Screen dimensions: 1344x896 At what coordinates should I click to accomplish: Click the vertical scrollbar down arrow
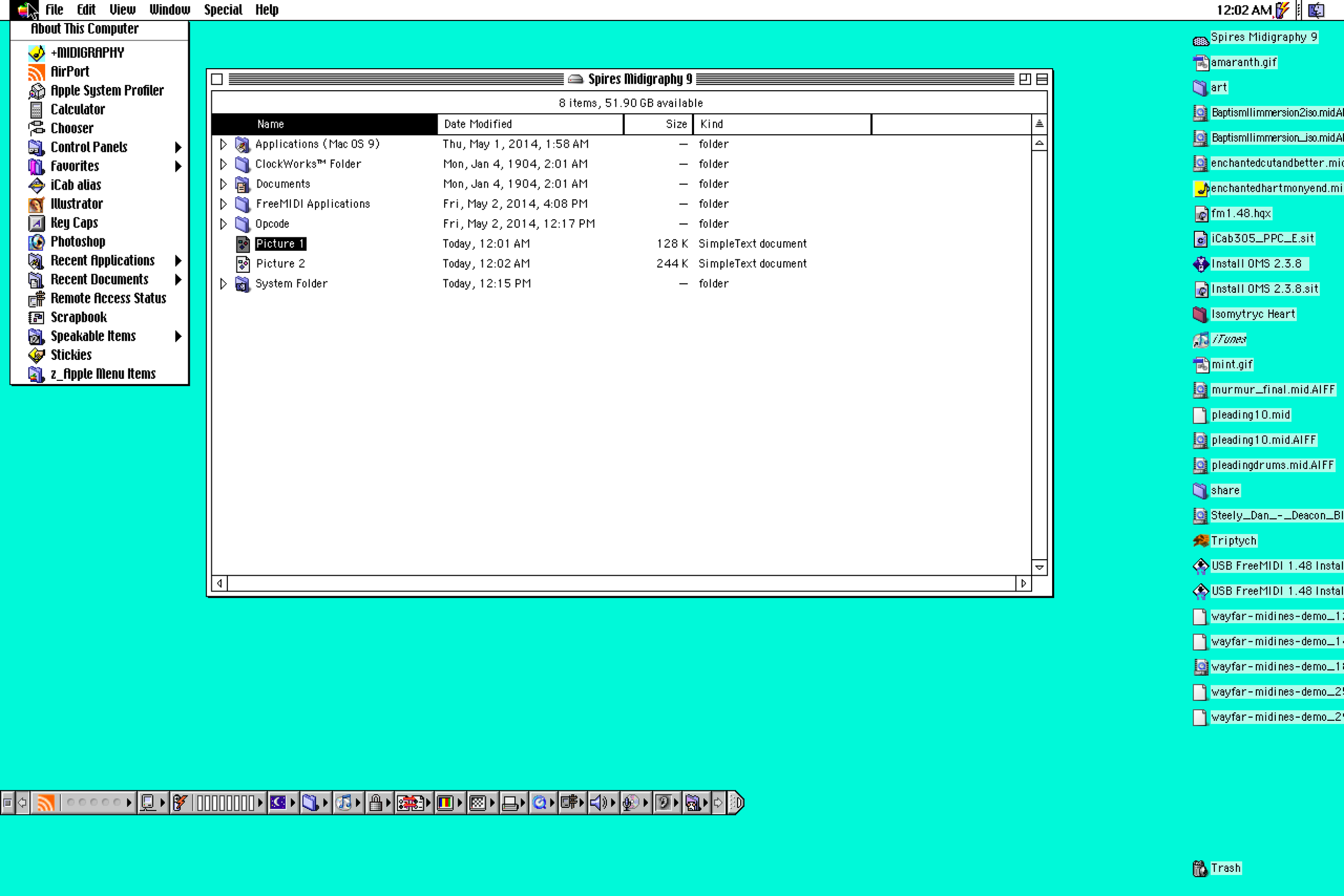[x=1039, y=567]
